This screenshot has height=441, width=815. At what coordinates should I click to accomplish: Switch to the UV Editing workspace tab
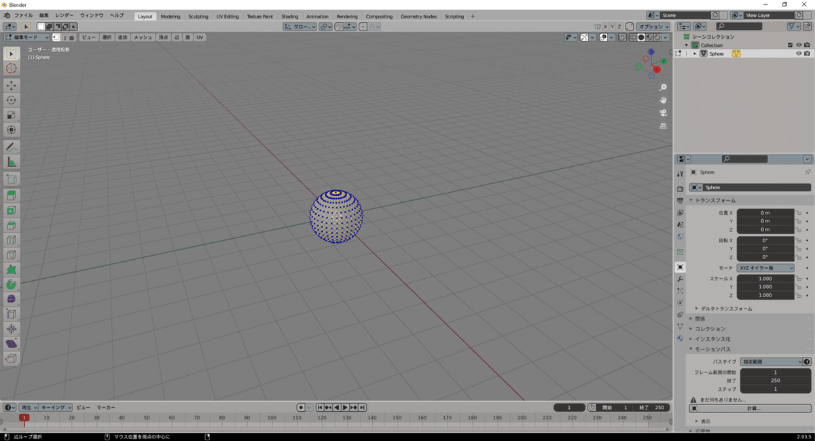(x=228, y=16)
